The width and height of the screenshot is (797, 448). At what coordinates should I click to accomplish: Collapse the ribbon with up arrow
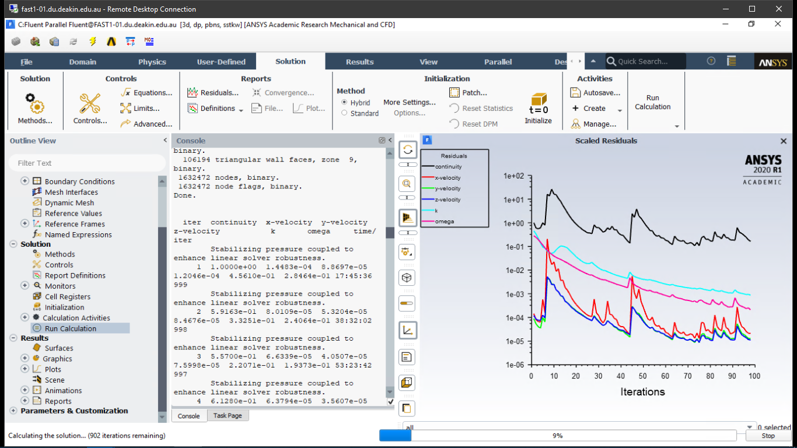click(593, 61)
